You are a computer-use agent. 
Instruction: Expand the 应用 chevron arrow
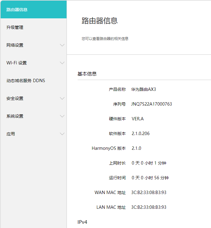62,134
